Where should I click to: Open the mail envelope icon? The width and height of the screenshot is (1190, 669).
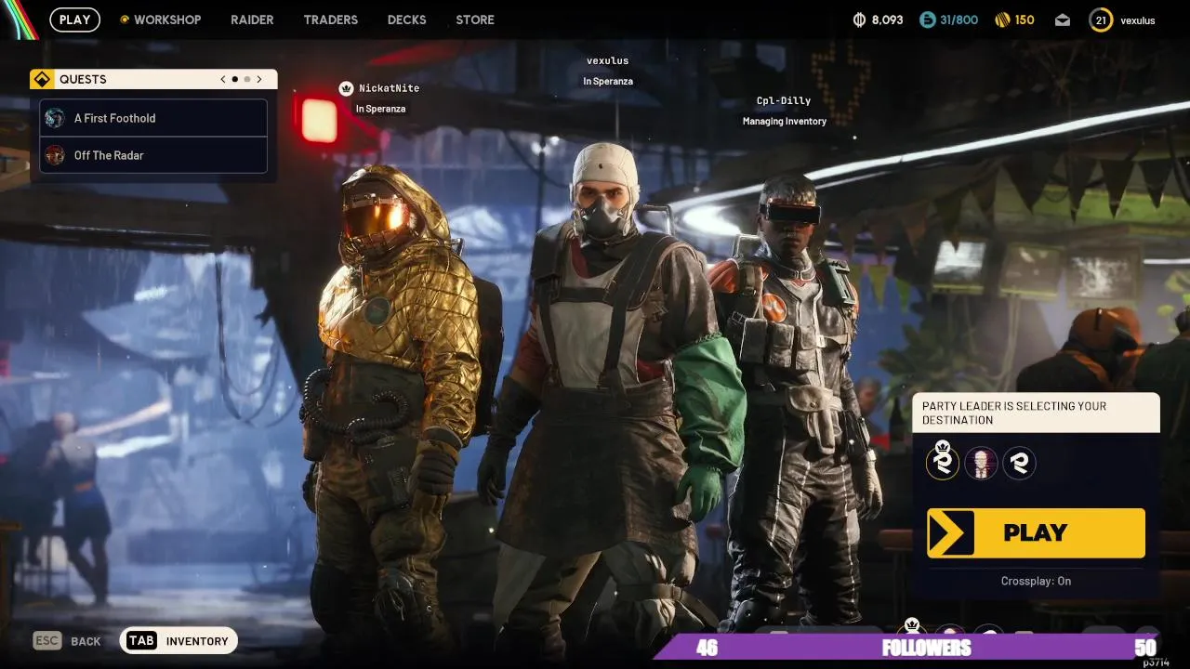pyautogui.click(x=1062, y=20)
